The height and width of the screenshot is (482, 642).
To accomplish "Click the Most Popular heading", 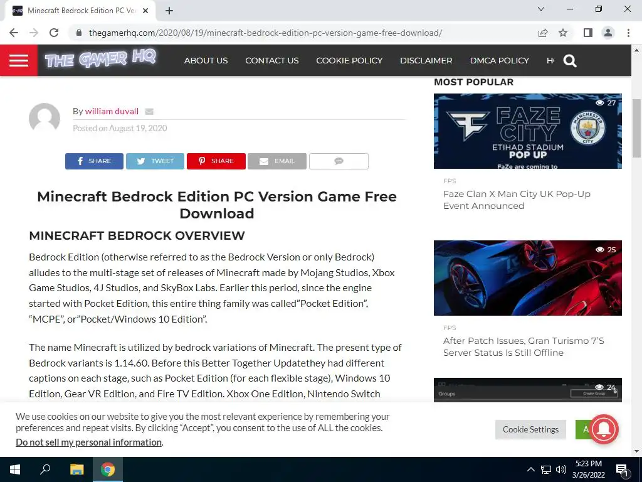I will point(474,82).
